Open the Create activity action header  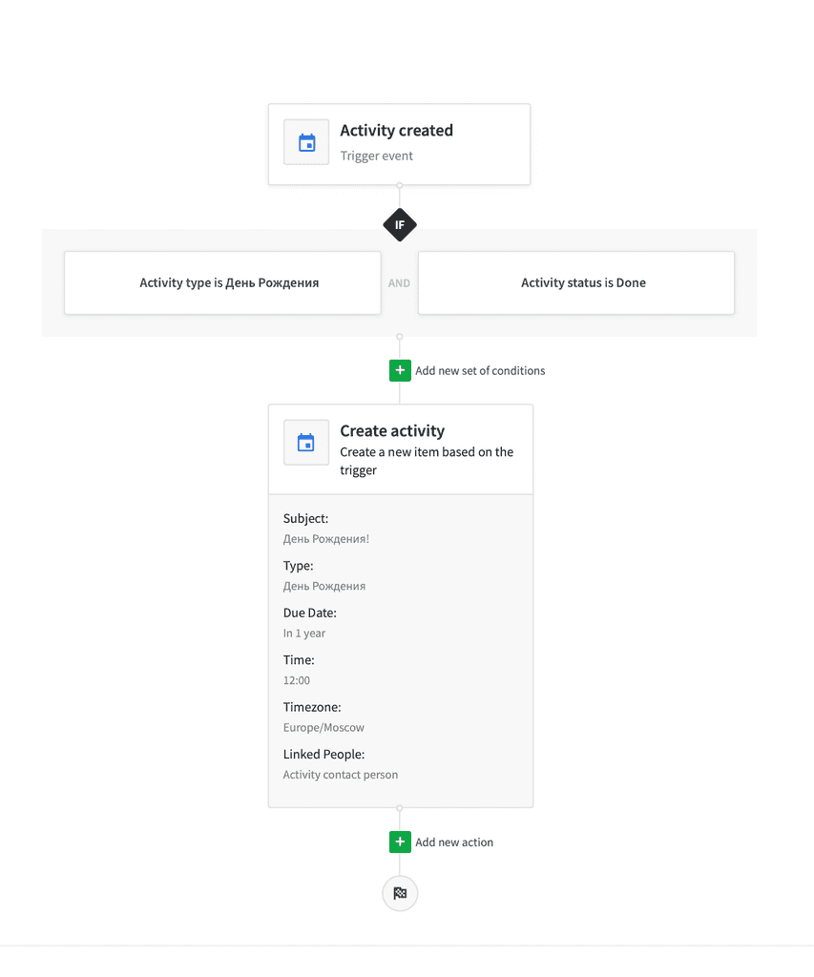click(x=401, y=450)
